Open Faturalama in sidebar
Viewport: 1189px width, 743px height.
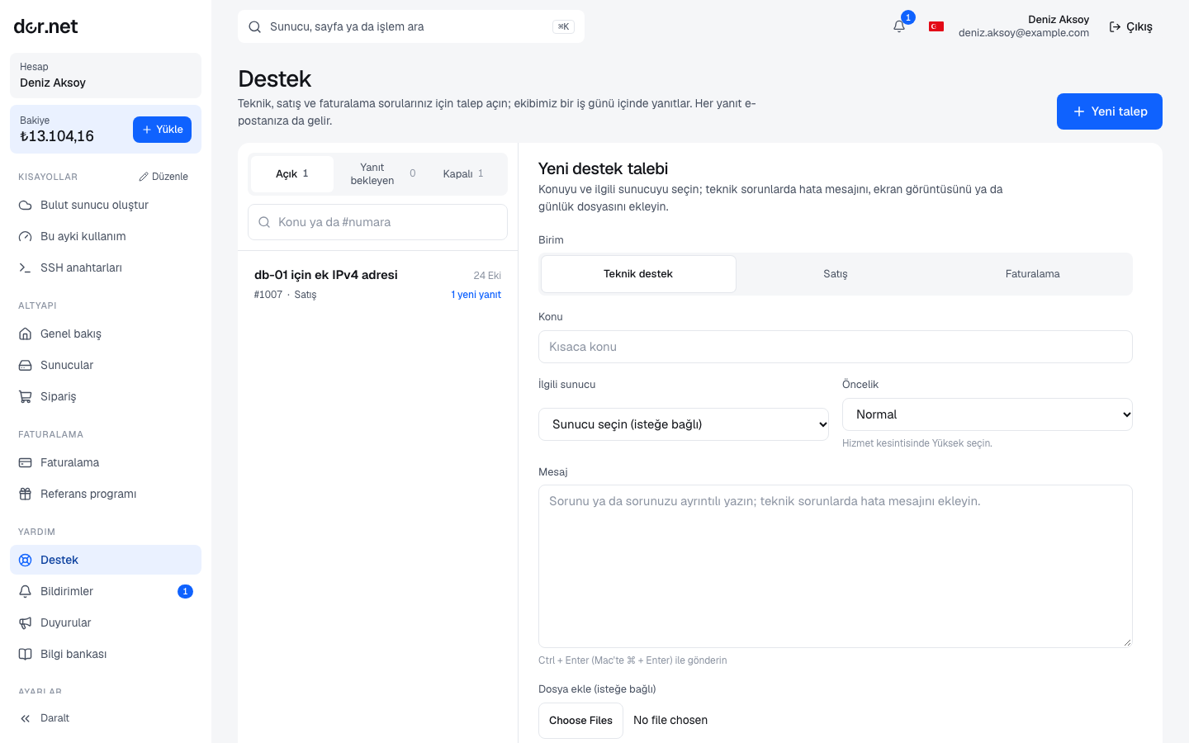[x=106, y=462]
